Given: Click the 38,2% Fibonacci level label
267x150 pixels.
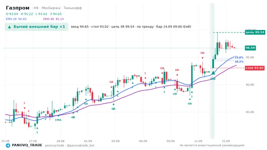Looking at the screenshot, I should 239,62.
